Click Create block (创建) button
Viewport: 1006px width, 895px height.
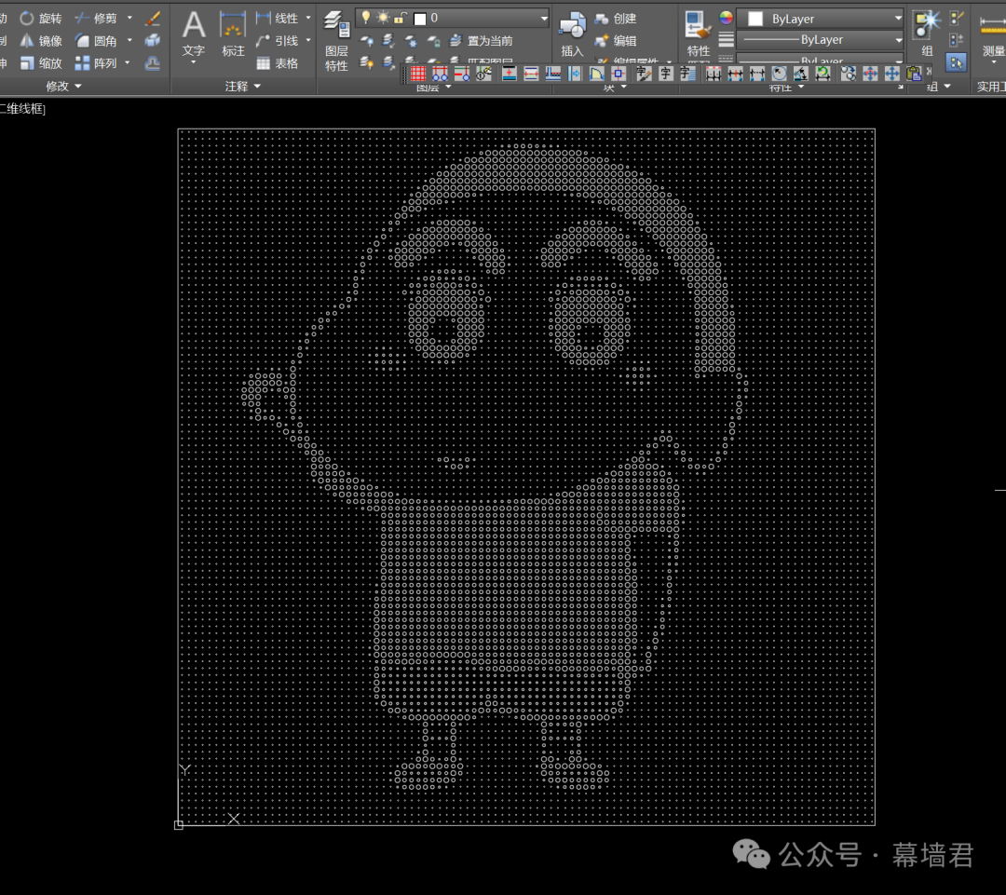(x=616, y=19)
